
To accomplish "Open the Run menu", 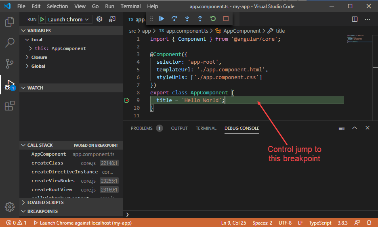I will click(109, 6).
